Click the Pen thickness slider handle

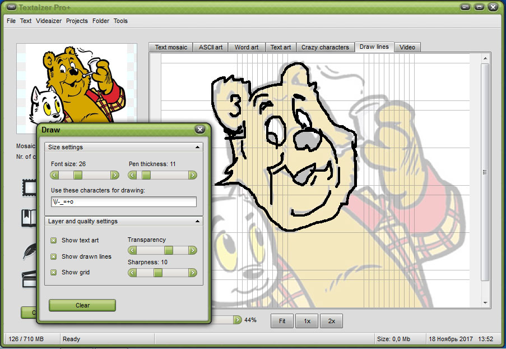[146, 175]
